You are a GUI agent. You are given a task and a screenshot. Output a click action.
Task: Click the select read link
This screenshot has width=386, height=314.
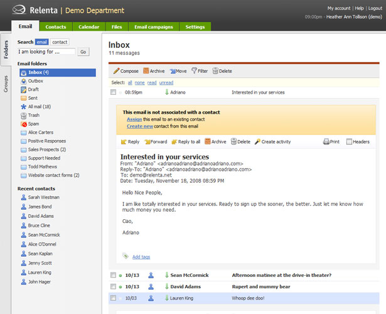tap(152, 83)
